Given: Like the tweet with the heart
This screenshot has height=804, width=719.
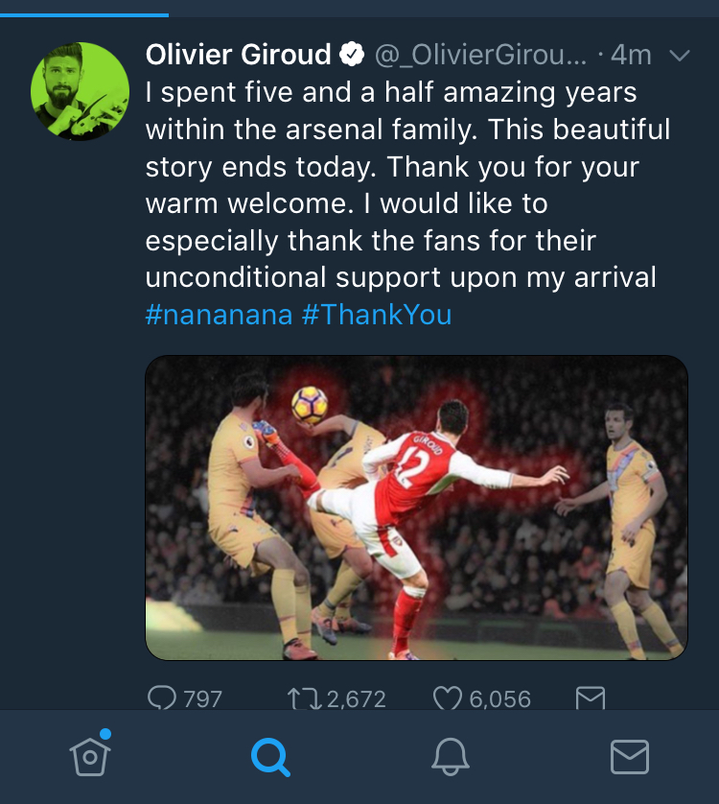Looking at the screenshot, I should pyautogui.click(x=447, y=698).
